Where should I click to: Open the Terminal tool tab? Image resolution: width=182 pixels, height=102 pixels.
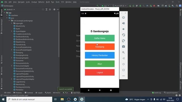29,93
